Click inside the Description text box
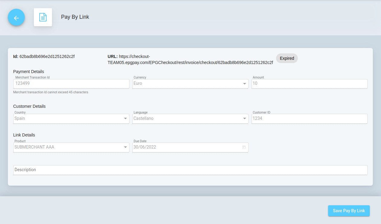 click(190, 170)
